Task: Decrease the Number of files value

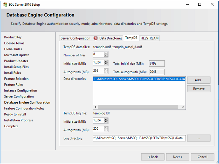Action: tap(106, 56)
